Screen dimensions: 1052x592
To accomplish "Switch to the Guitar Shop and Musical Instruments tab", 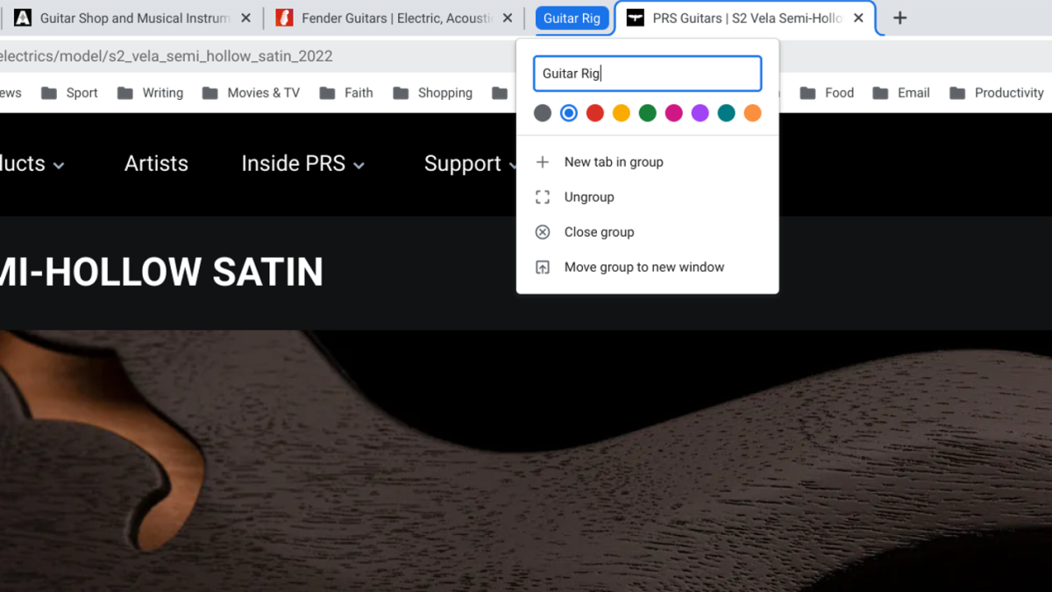I will (135, 18).
